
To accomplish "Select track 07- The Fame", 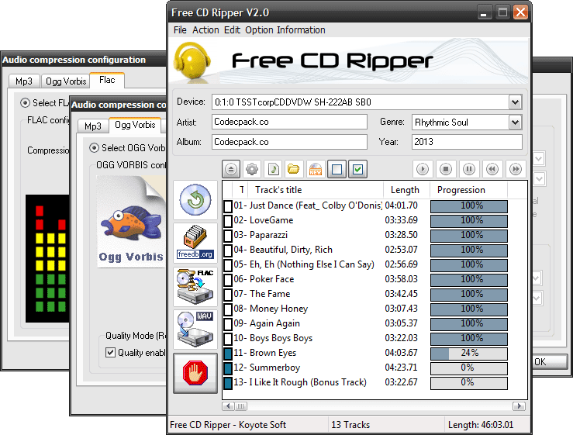I will 366,295.
